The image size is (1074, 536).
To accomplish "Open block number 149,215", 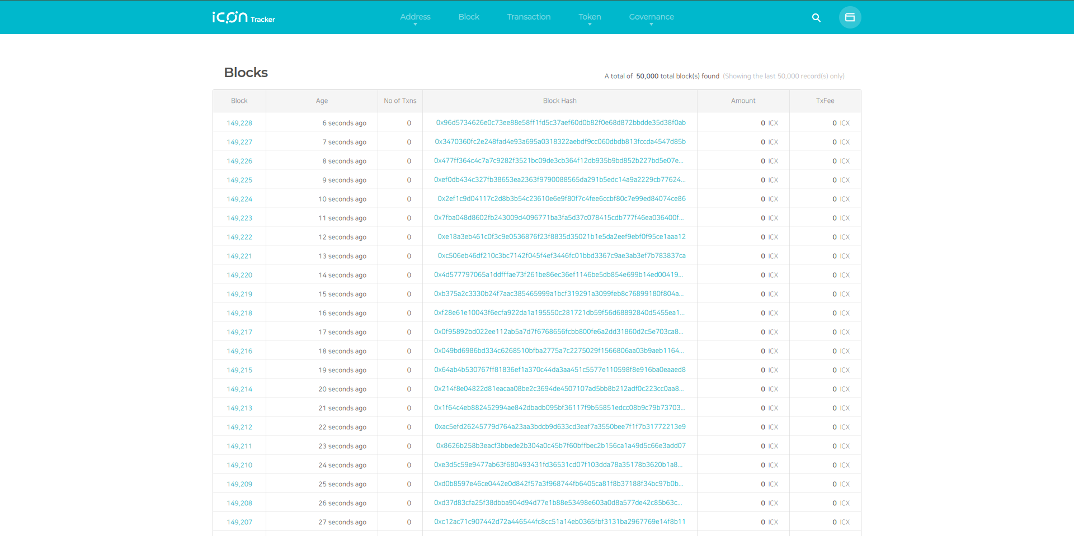I will pyautogui.click(x=239, y=370).
